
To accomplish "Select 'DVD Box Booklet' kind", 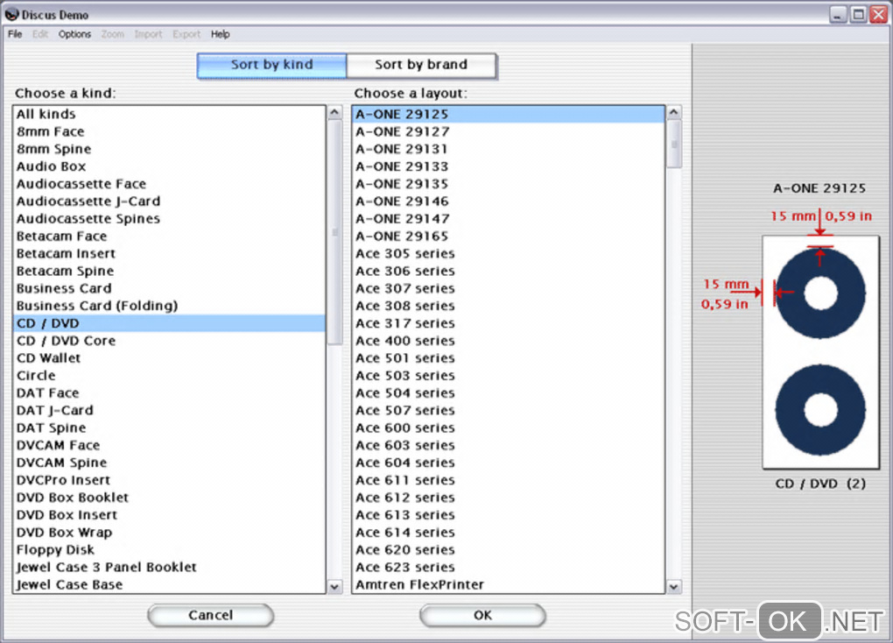I will click(169, 498).
